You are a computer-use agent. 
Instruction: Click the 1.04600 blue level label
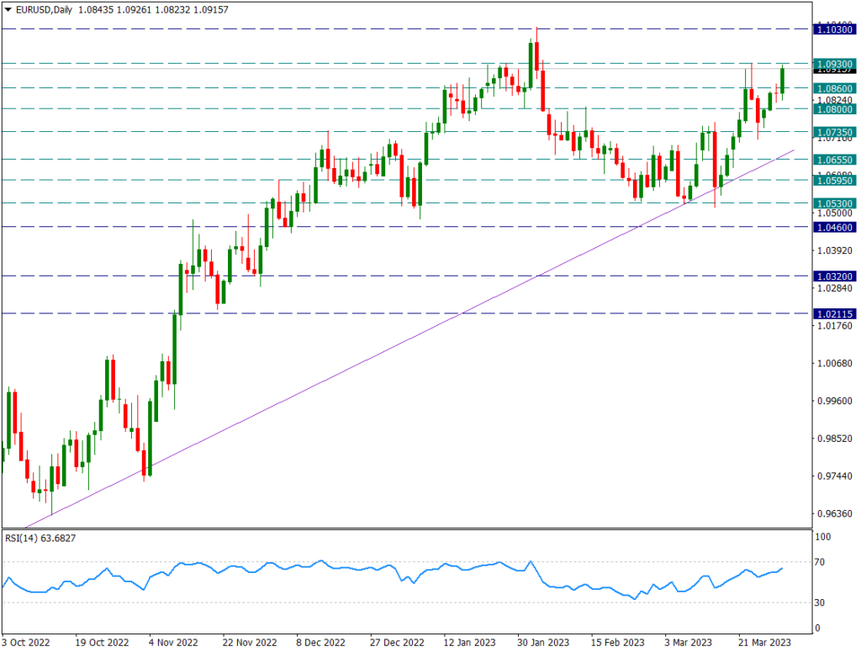pos(834,227)
